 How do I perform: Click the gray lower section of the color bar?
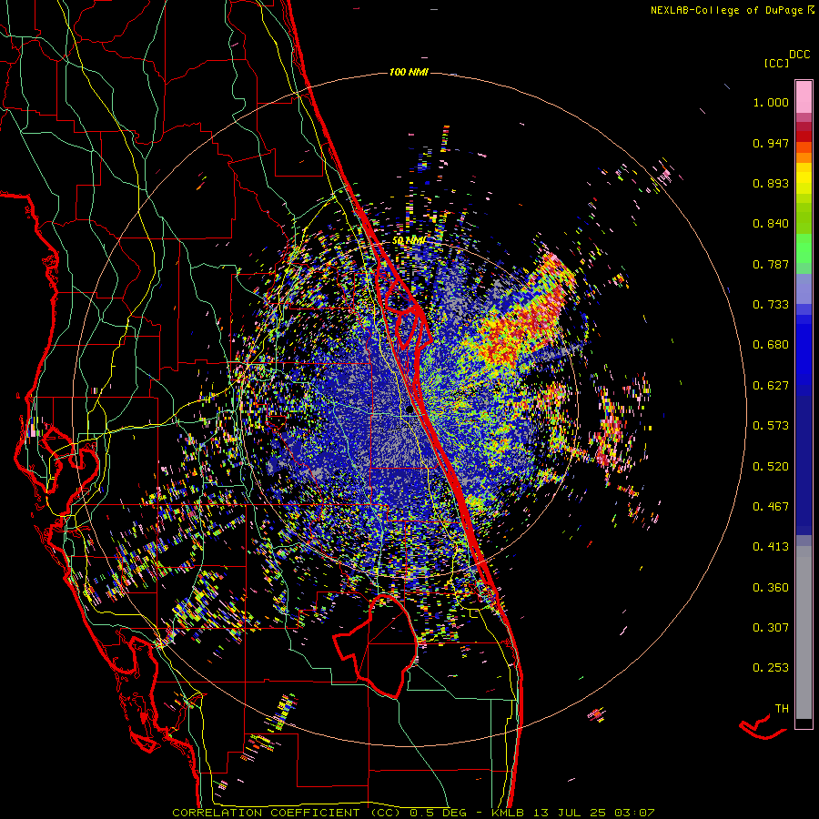coord(804,632)
